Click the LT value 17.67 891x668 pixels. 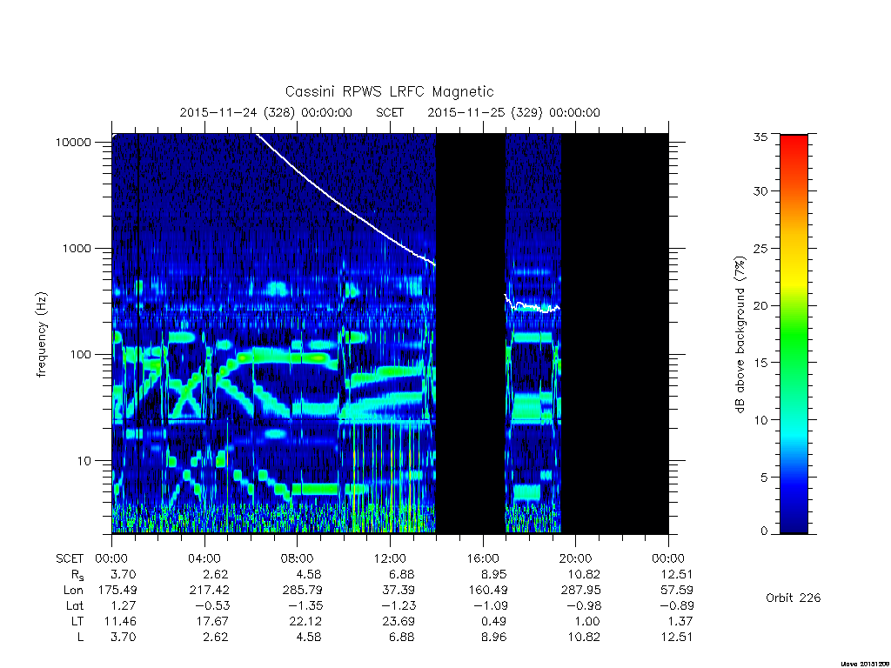click(x=212, y=621)
